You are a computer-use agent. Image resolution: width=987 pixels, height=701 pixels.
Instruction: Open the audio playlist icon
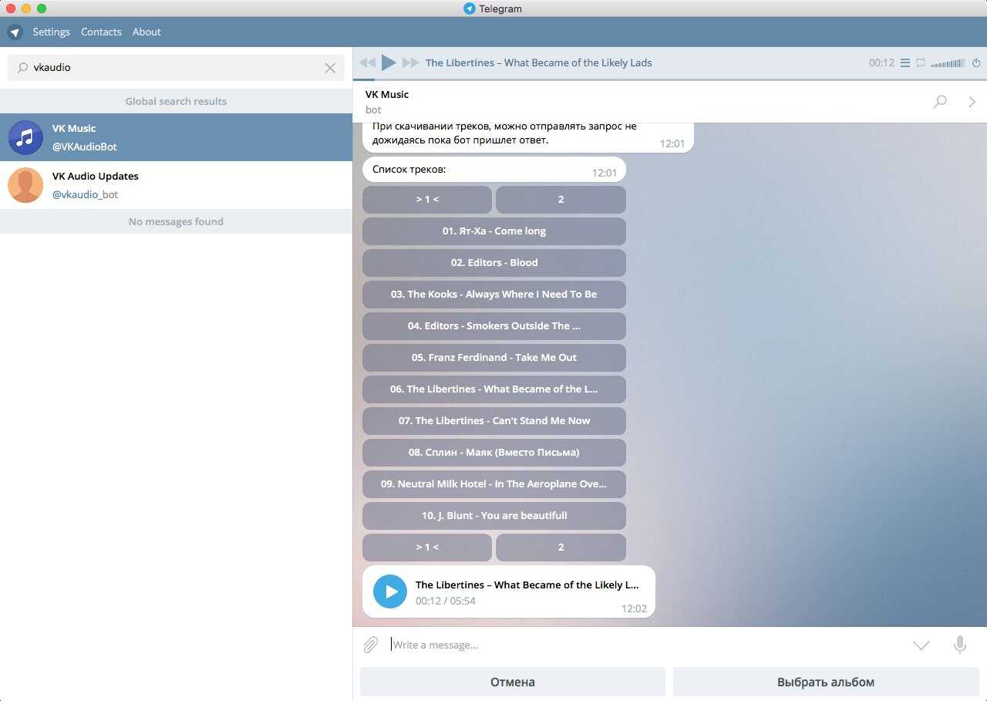point(905,63)
